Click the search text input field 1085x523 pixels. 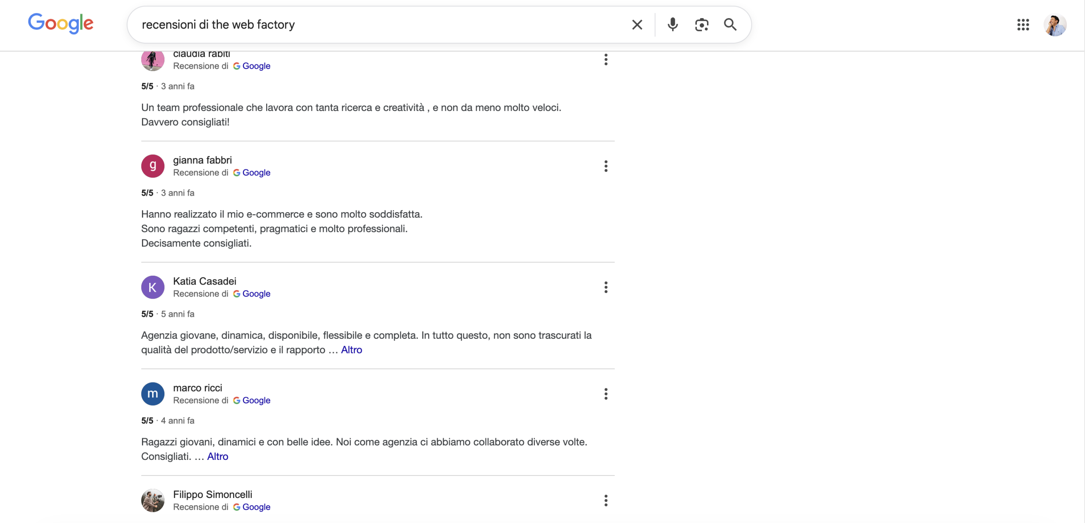tap(381, 25)
